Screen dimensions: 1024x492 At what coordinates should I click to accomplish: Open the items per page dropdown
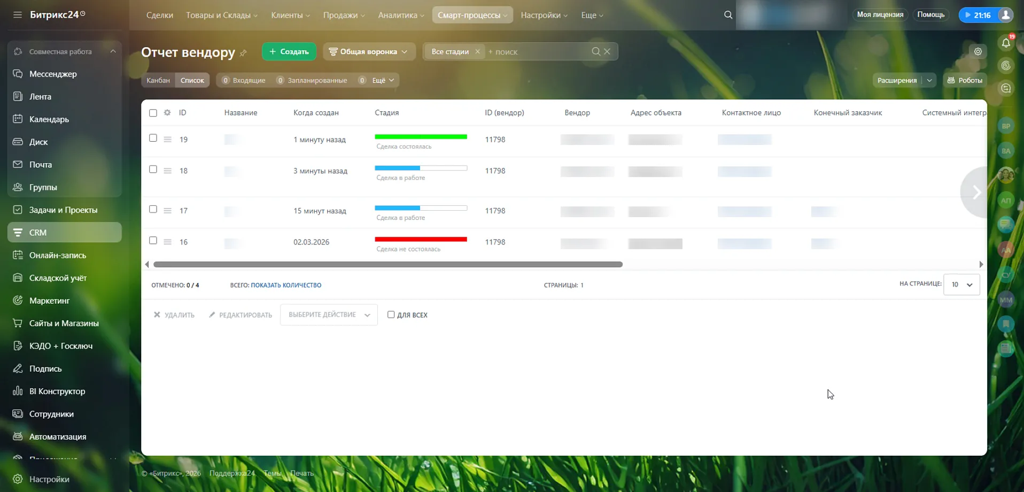(x=961, y=285)
